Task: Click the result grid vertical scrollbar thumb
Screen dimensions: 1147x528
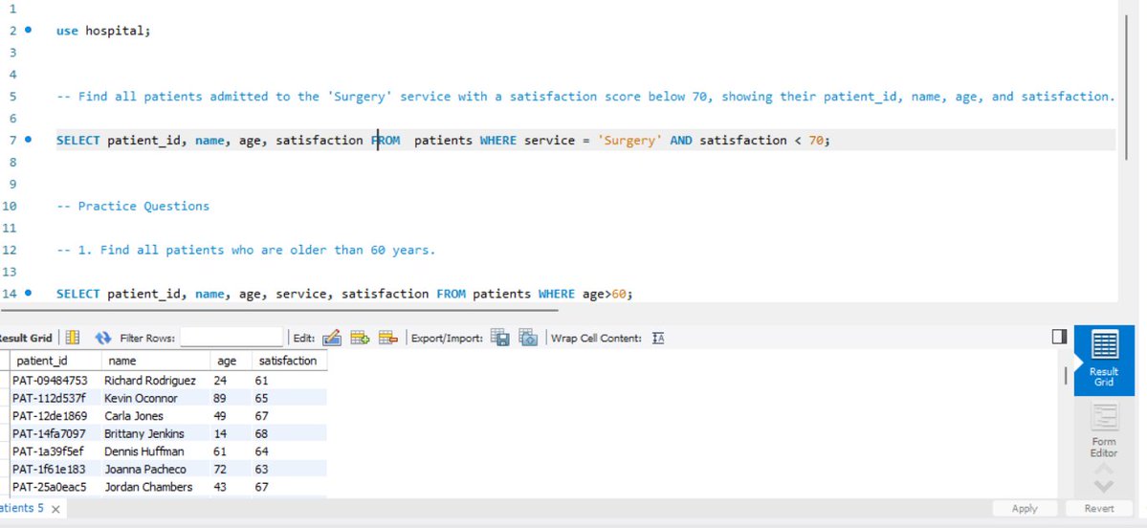Action: click(x=1065, y=375)
